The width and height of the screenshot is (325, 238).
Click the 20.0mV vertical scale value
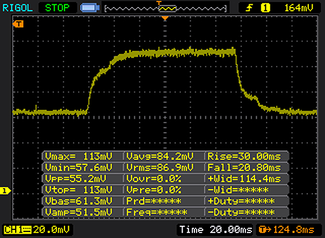coord(51,230)
